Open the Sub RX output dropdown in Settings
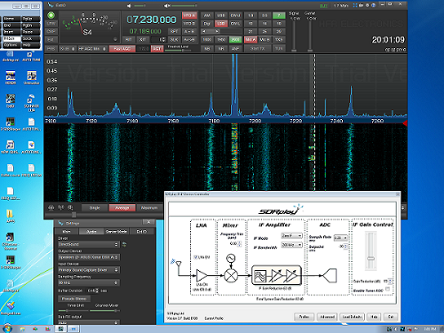The height and width of the screenshot is (333, 444). tap(89, 322)
